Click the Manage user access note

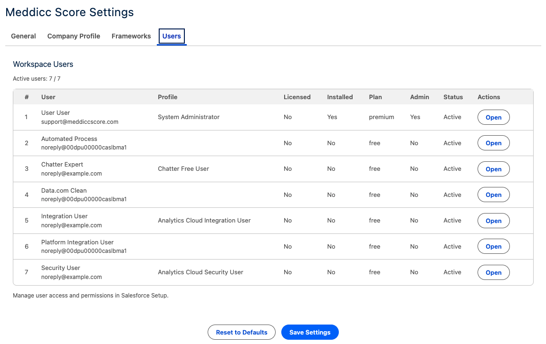pyautogui.click(x=91, y=296)
